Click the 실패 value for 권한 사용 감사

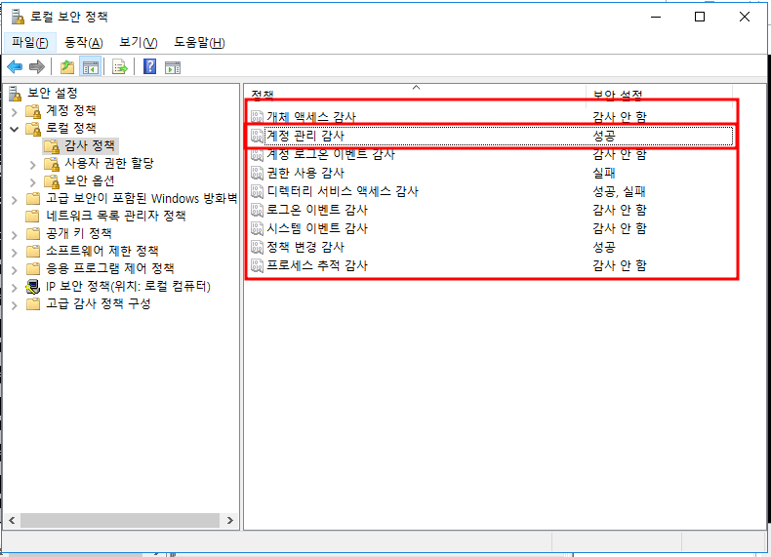point(604,173)
